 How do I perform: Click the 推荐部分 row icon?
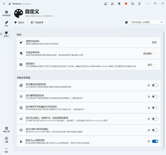click(x=21, y=65)
